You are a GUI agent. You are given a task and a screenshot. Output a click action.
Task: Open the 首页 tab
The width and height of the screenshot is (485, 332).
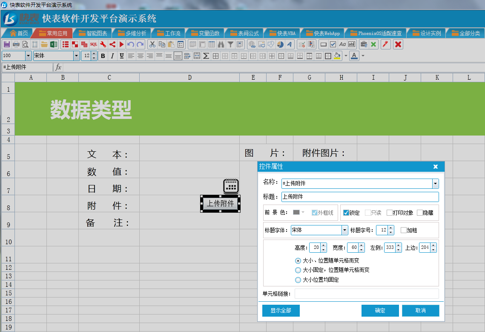point(19,33)
